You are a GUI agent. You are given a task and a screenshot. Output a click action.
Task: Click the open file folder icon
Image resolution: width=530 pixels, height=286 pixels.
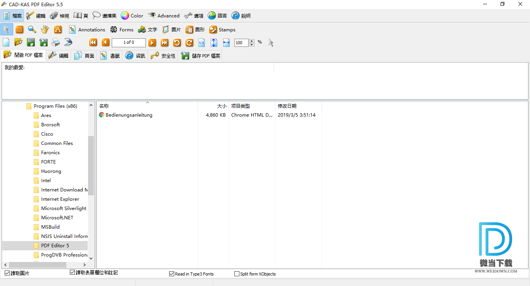[19, 43]
